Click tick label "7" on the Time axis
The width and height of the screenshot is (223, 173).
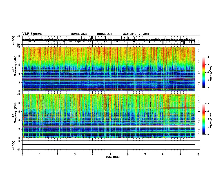(x=145, y=154)
